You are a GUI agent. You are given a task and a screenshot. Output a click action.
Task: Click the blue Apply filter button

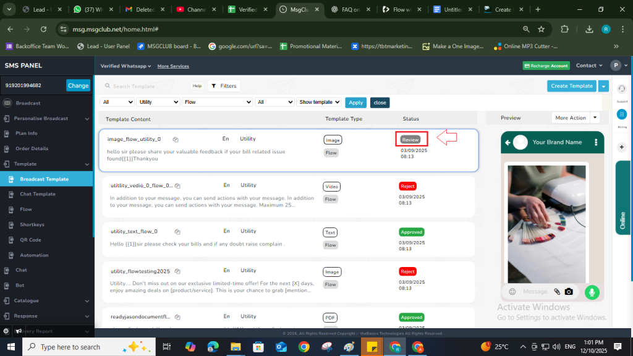(355, 103)
